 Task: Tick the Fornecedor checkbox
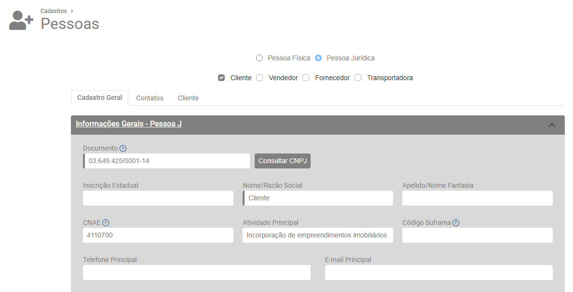pyautogui.click(x=306, y=78)
